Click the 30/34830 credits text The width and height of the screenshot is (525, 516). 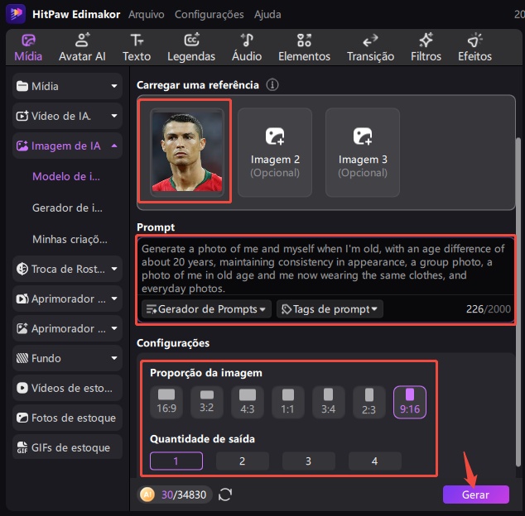(184, 494)
